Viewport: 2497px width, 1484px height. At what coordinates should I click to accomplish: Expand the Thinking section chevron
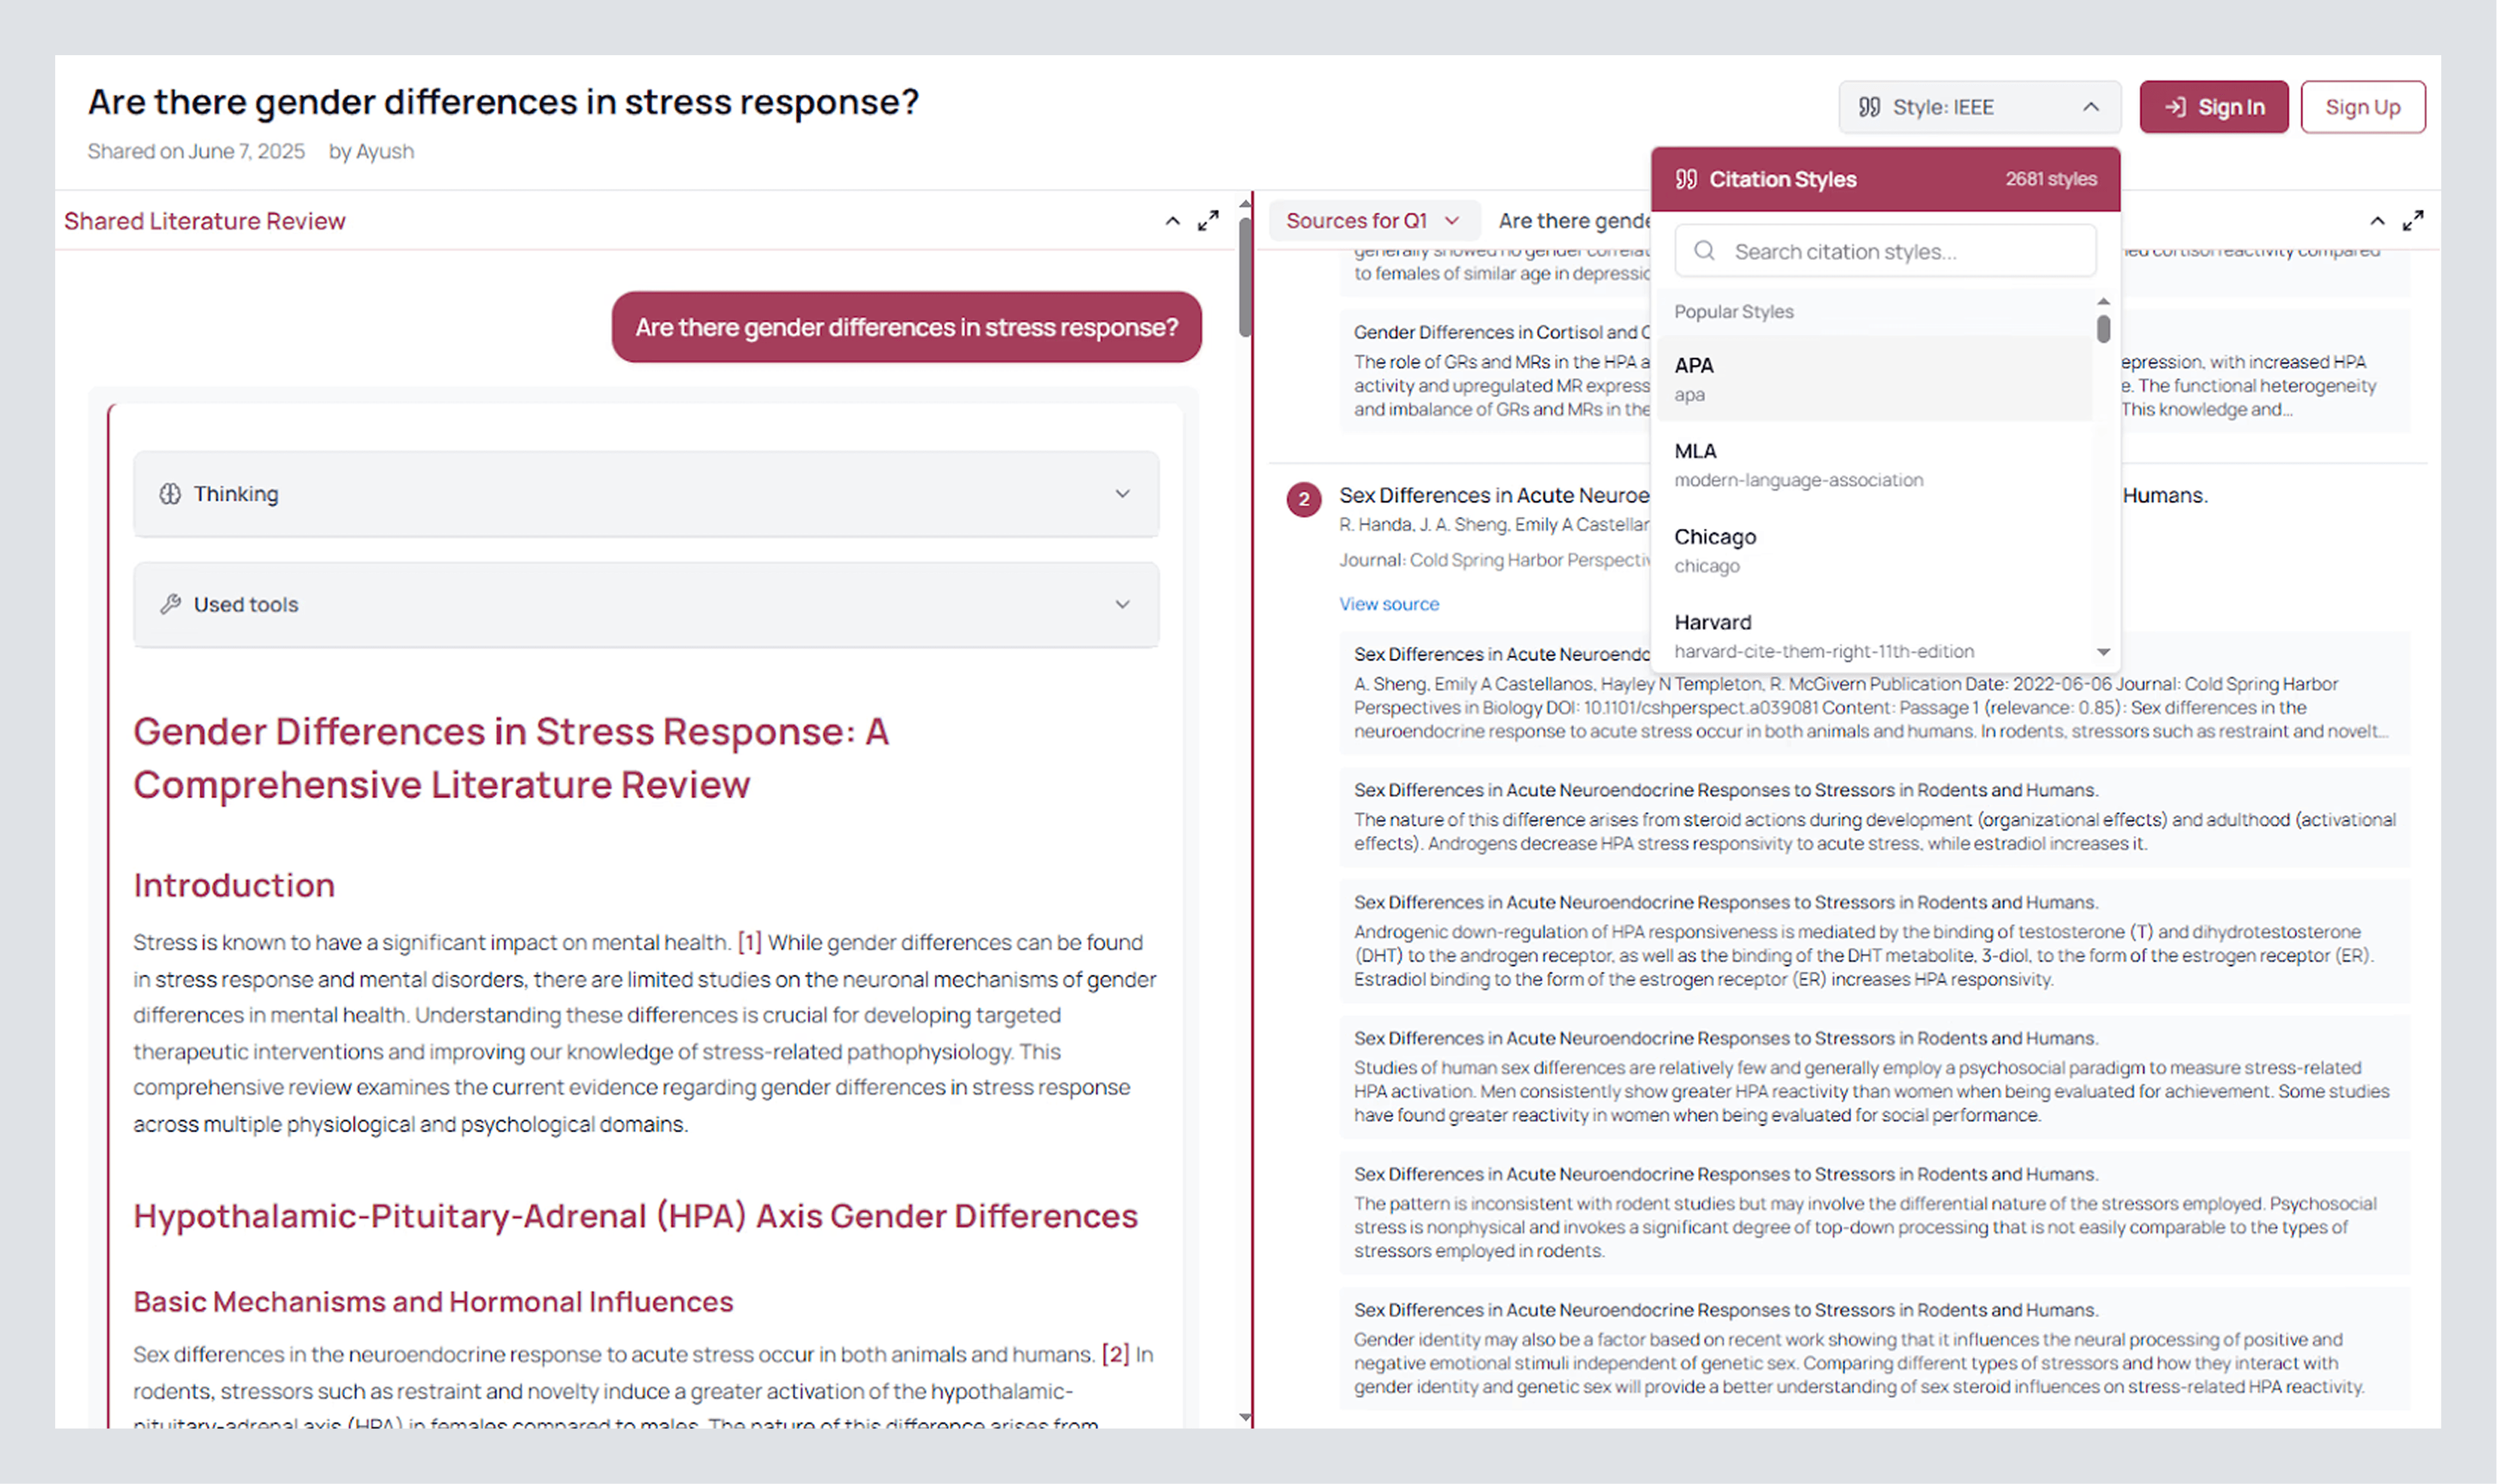pos(1122,494)
